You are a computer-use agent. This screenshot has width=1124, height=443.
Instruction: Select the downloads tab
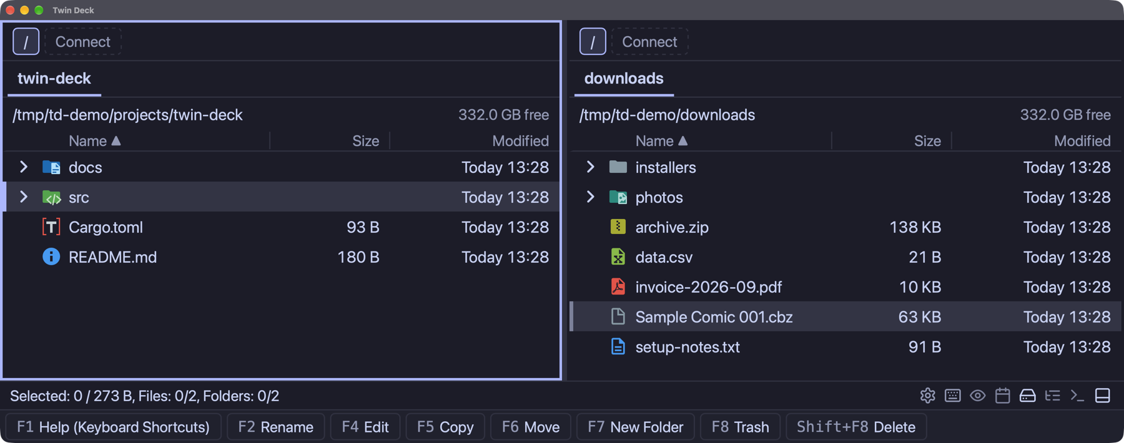coord(624,79)
